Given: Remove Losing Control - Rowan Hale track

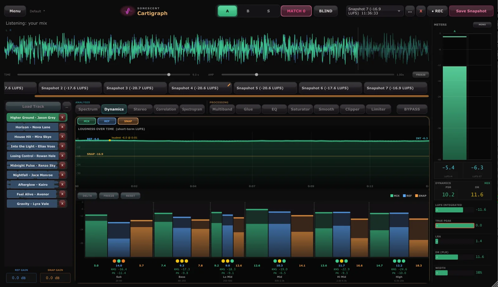Looking at the screenshot, I should (62, 156).
